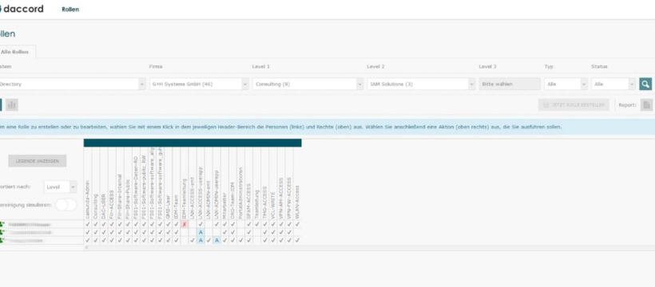This screenshot has width=655, height=287.
Task: Click LNX-ADMIN-smt checkmark in the two-A row
Action: point(208,240)
